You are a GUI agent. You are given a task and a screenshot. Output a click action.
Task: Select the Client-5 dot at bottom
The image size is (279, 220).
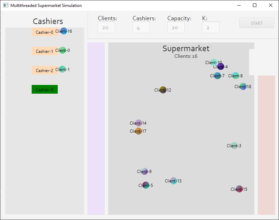pyautogui.click(x=145, y=185)
